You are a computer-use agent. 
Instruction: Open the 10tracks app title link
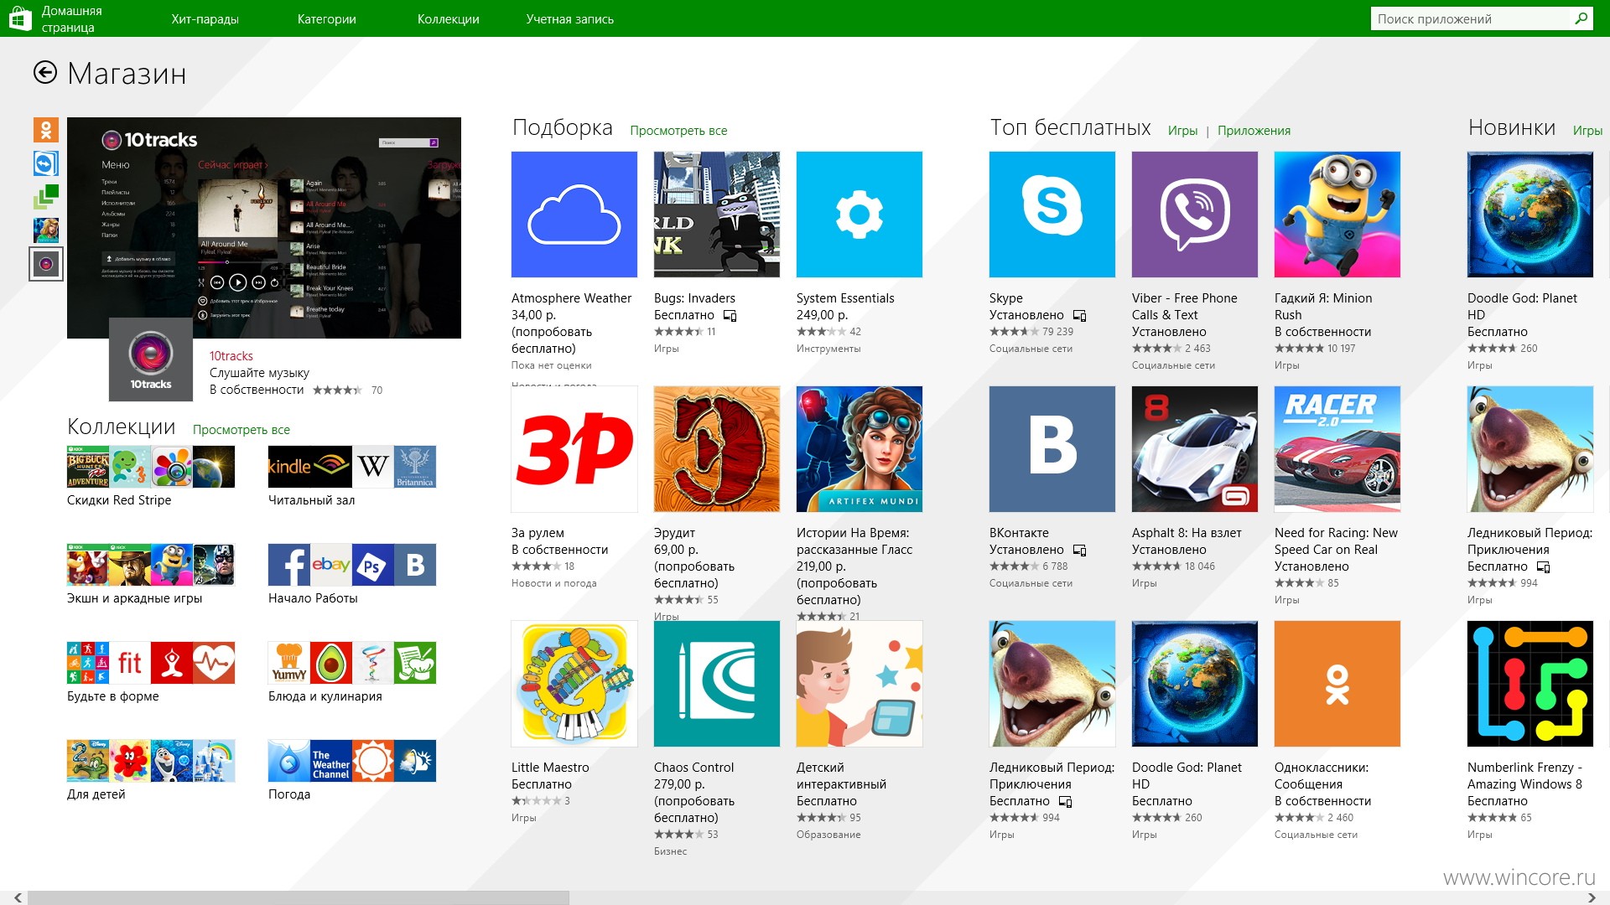tap(231, 356)
